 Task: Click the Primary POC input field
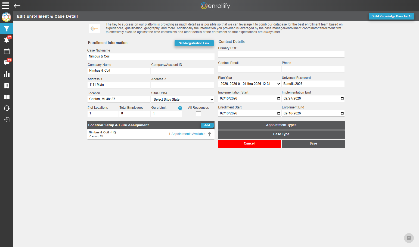pyautogui.click(x=281, y=54)
